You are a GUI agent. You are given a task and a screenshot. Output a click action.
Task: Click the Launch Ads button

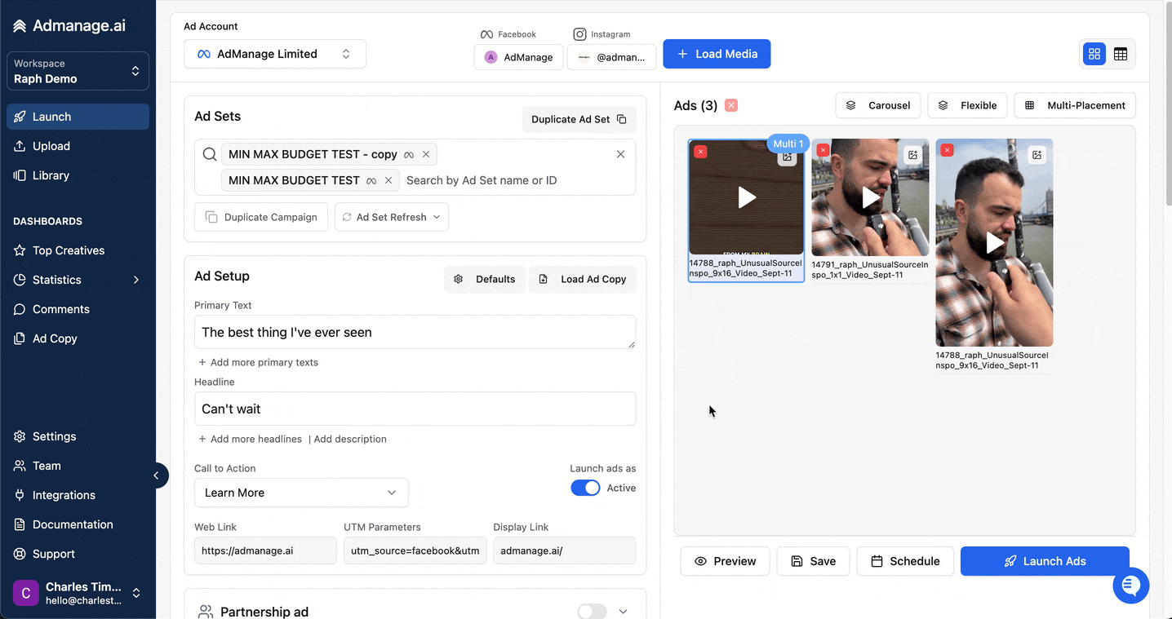pyautogui.click(x=1045, y=561)
